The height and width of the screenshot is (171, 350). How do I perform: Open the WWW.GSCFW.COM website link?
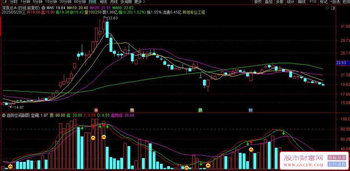coord(303,165)
